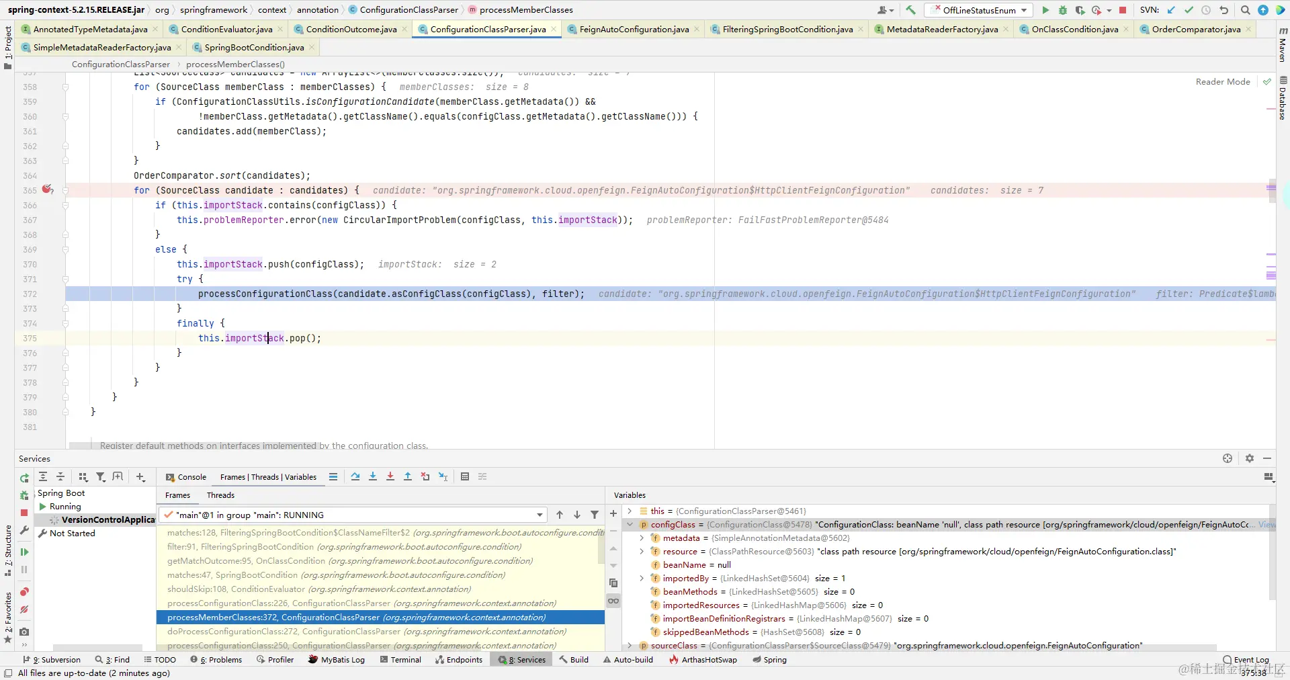Switch to the FeignAutoConfiguration.java tab
The height and width of the screenshot is (680, 1290).
[634, 29]
